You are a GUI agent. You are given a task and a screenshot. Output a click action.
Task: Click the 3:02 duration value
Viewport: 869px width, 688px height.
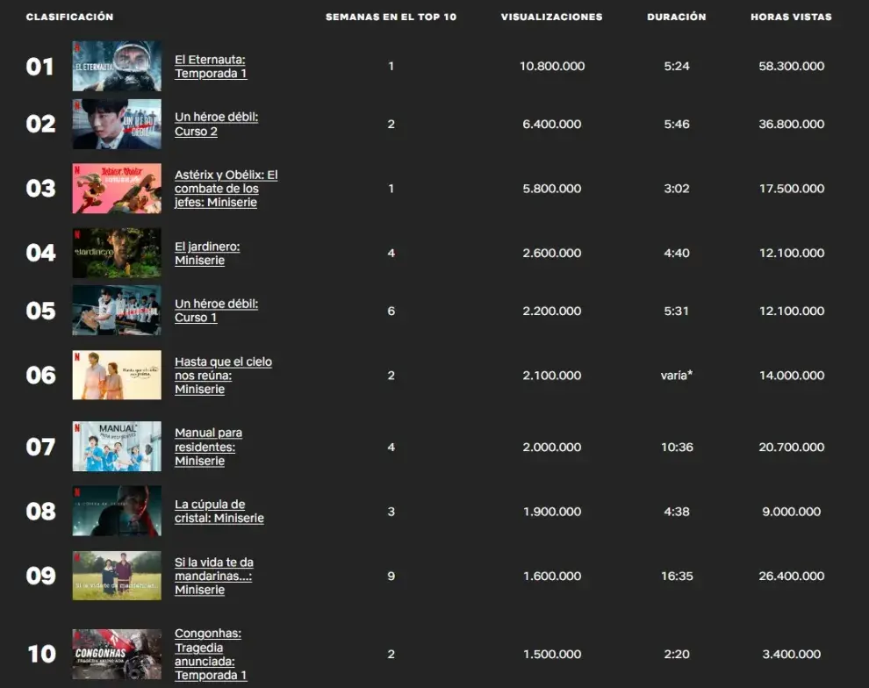coord(677,189)
